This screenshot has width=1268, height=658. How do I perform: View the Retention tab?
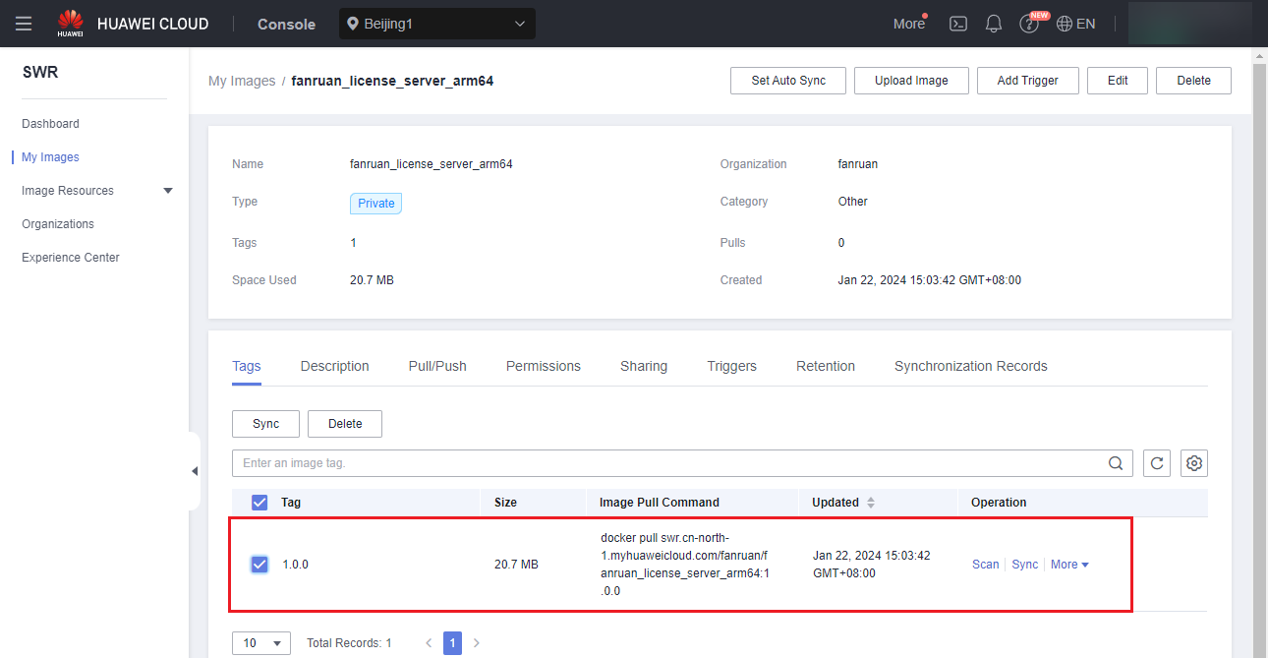[826, 366]
